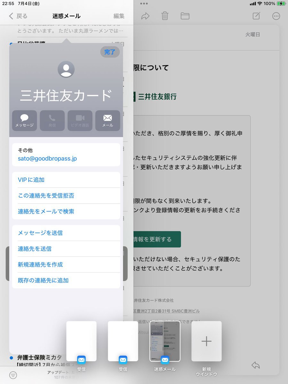Go back with the 戻る chevron
The height and width of the screenshot is (384, 288).
point(18,16)
